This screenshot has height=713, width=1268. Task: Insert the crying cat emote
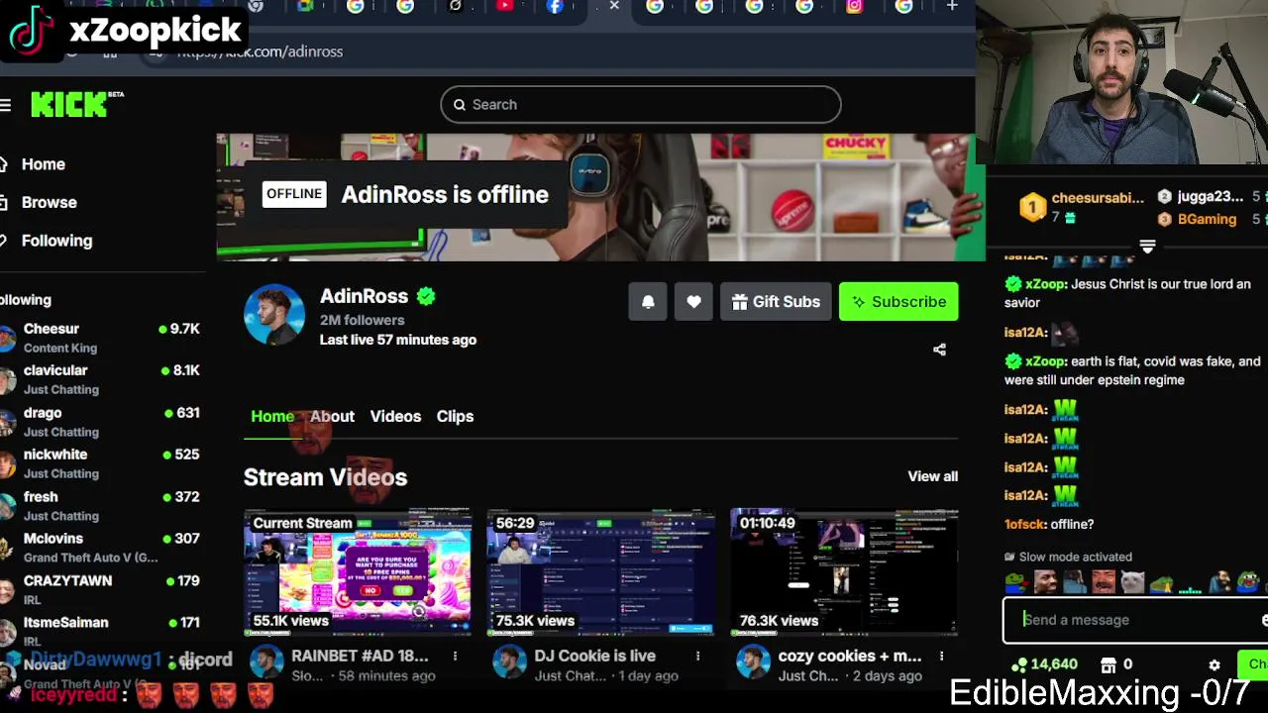(1132, 582)
